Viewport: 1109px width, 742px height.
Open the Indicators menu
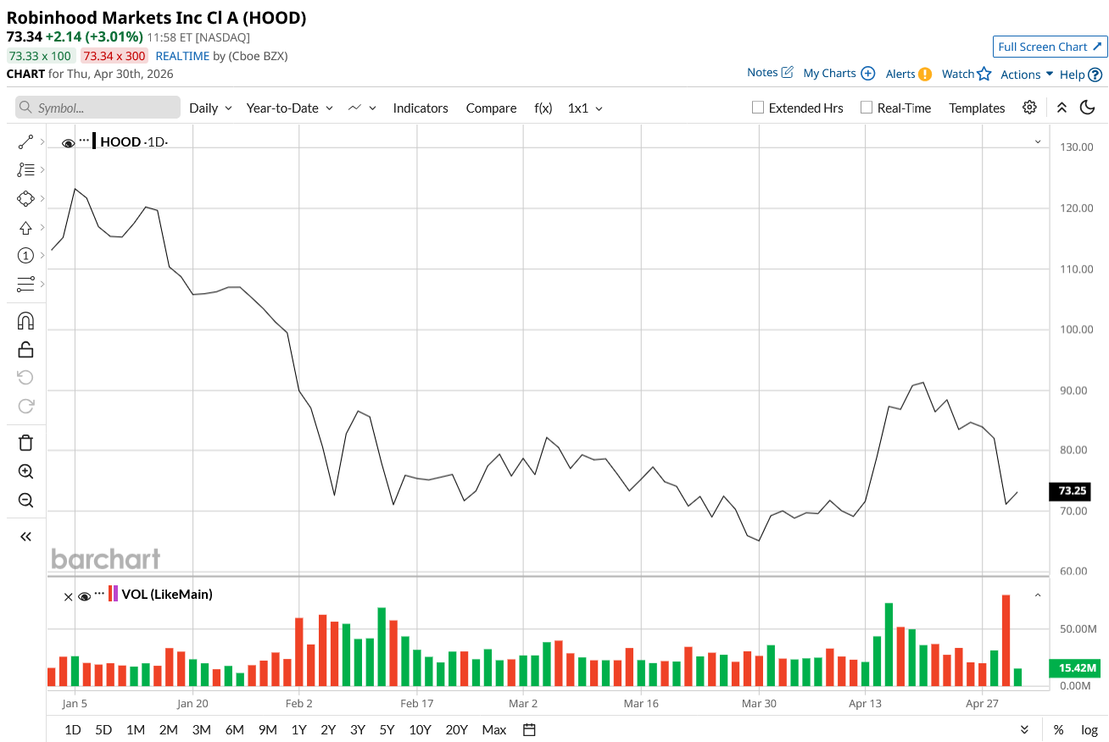pos(421,108)
